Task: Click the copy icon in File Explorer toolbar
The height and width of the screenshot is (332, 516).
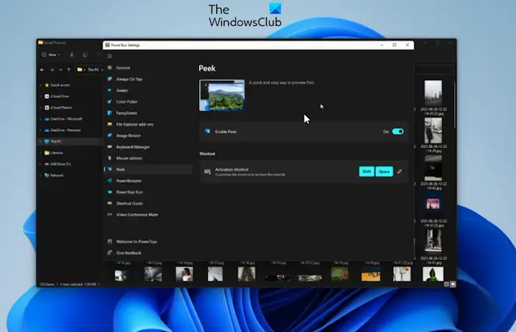Action: 86,54
